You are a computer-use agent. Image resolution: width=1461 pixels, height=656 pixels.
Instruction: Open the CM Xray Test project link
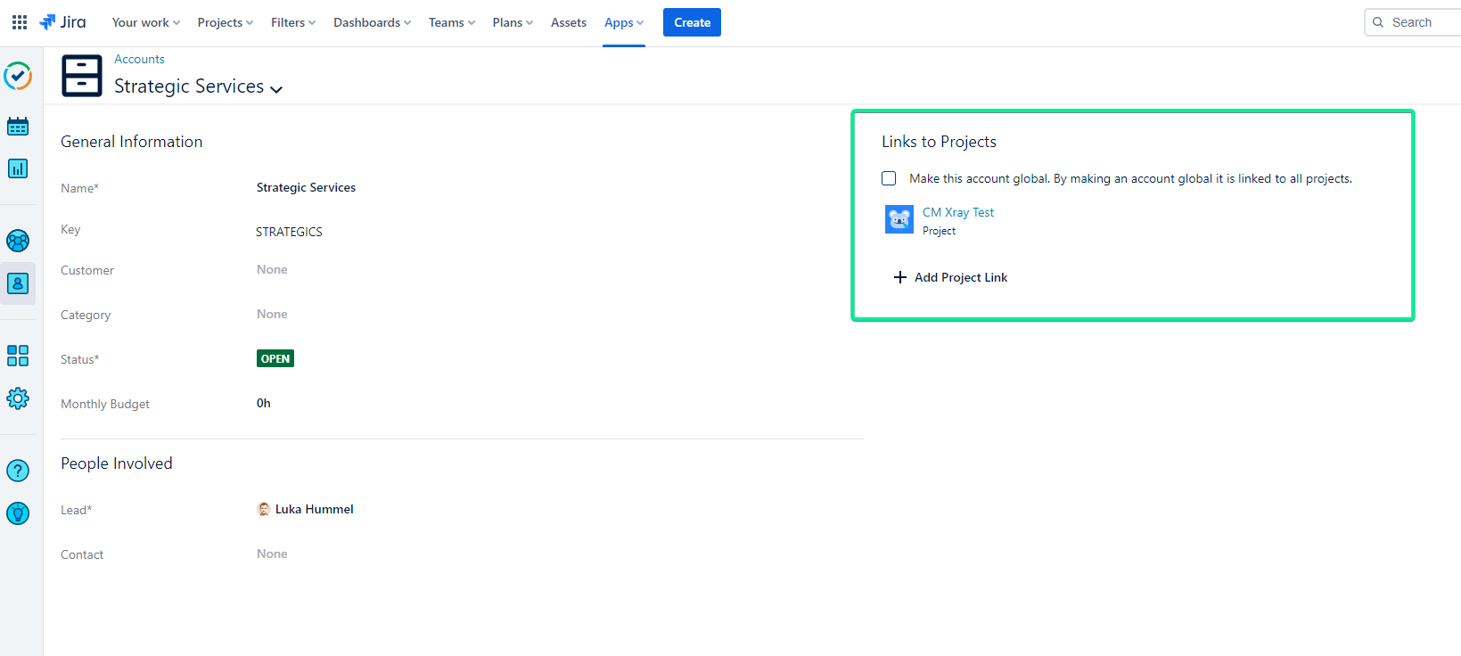tap(957, 212)
